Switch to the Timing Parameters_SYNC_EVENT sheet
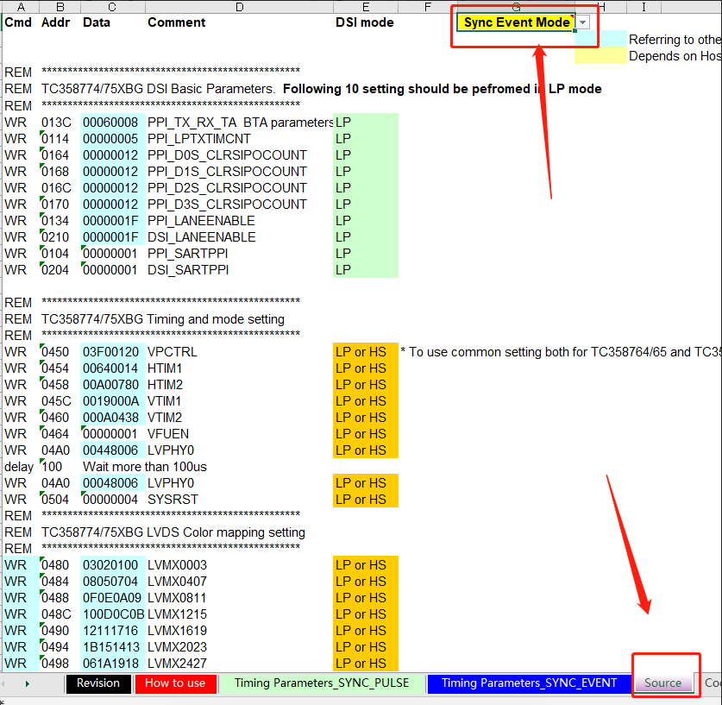 pyautogui.click(x=529, y=683)
